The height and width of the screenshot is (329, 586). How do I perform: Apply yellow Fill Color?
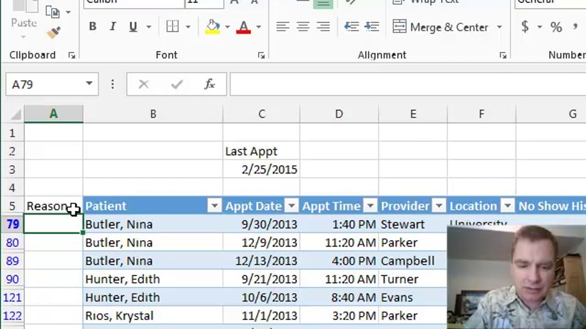coord(212,26)
